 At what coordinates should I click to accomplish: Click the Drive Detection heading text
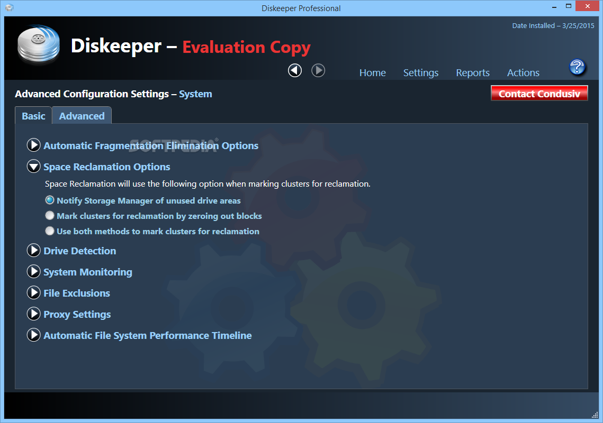(79, 251)
